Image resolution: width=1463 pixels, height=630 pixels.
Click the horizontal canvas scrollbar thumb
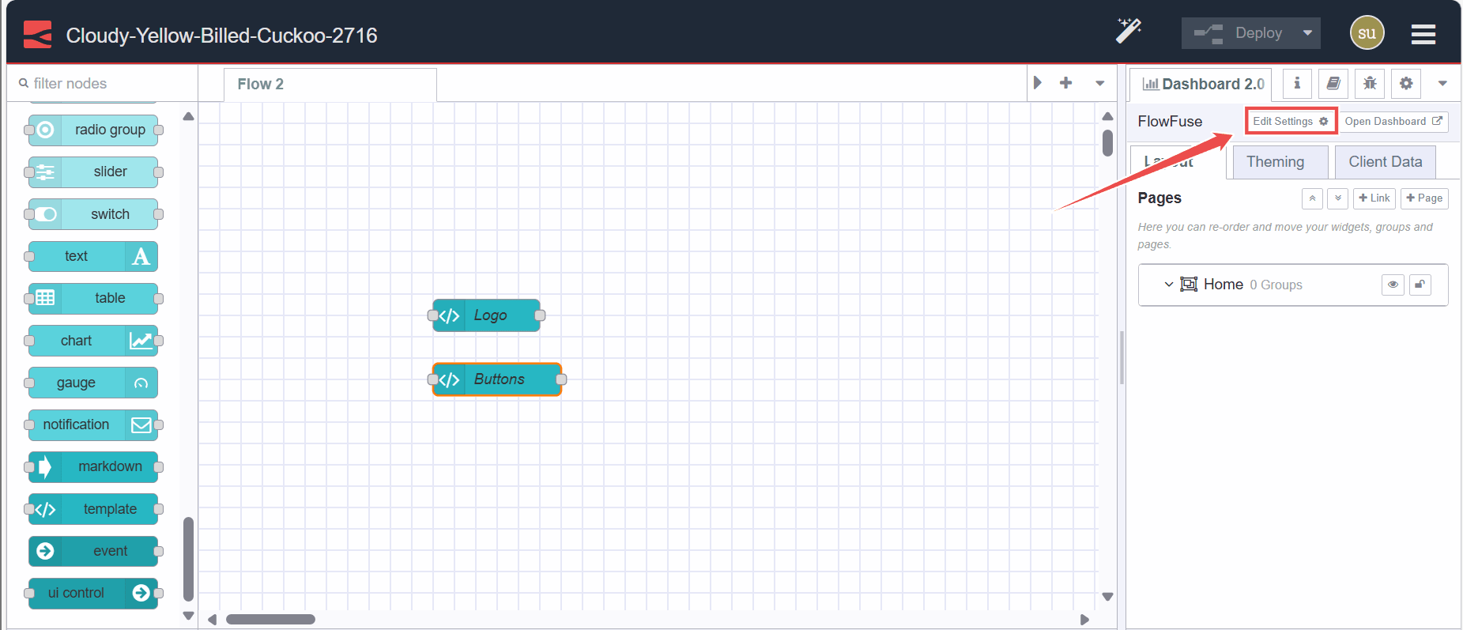[x=270, y=619]
